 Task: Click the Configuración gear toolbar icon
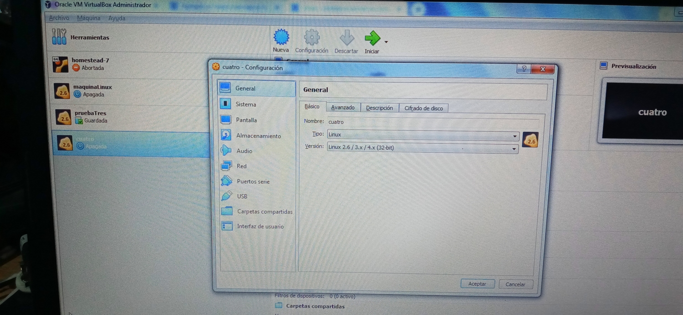(x=311, y=37)
